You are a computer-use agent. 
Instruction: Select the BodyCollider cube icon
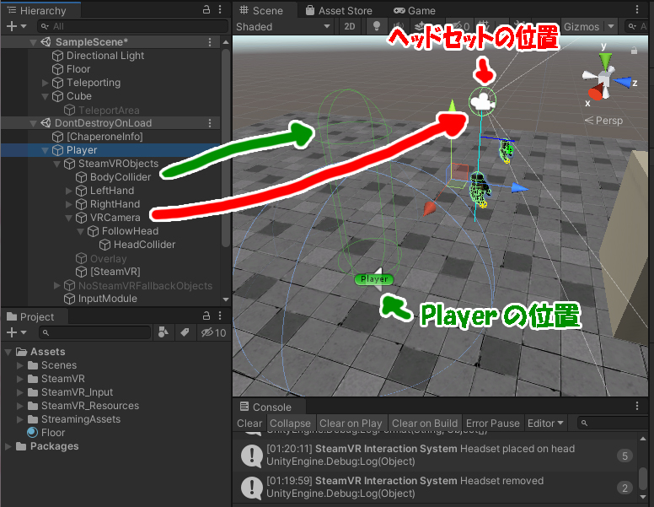[82, 177]
